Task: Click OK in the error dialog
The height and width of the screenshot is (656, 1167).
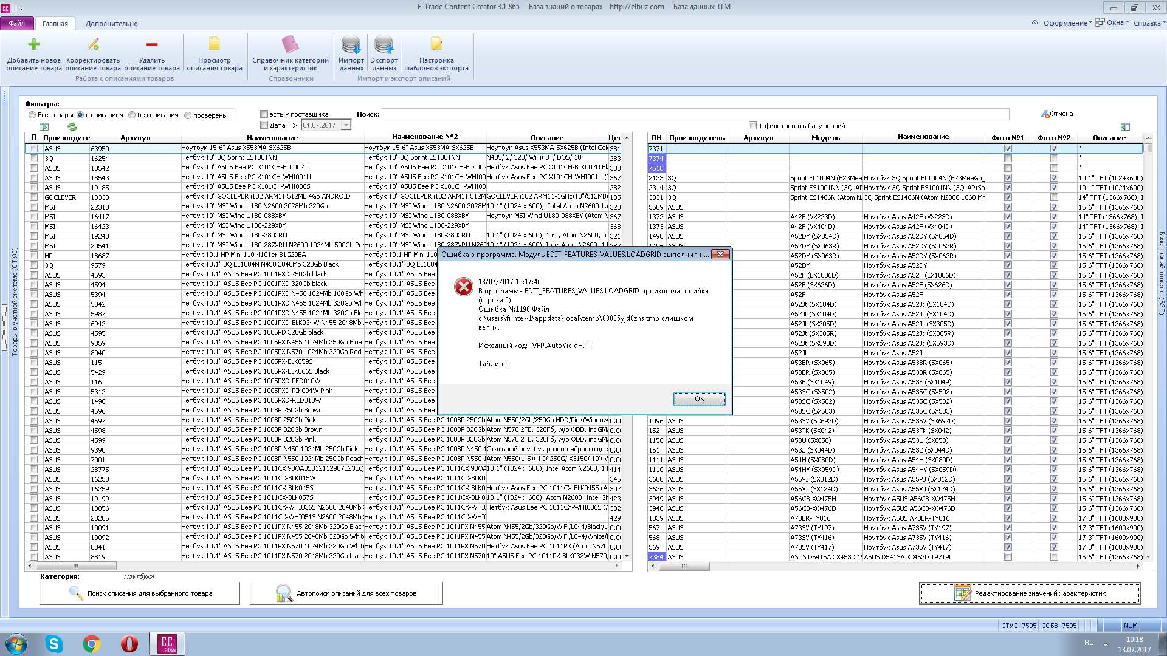Action: (x=699, y=399)
